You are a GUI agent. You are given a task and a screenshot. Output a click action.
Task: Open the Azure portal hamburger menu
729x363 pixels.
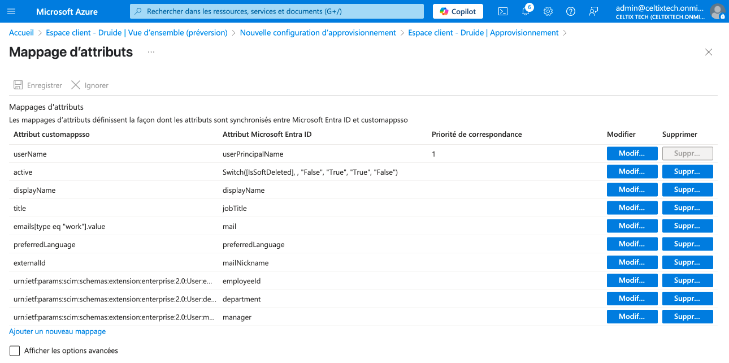tap(11, 11)
